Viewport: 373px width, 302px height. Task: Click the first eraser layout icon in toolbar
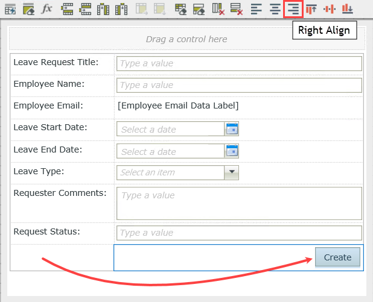click(28, 9)
